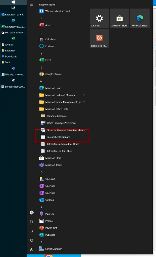
Task: Open Microsoft Teams in the app list
Action: (x=54, y=165)
